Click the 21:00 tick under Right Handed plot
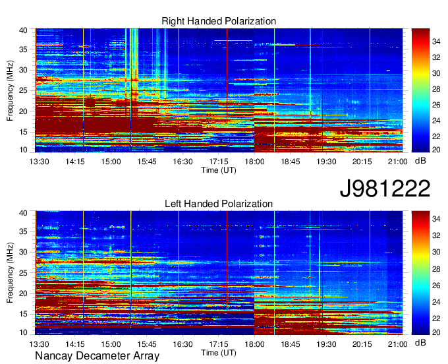The width and height of the screenshot is (448, 364). point(397,162)
